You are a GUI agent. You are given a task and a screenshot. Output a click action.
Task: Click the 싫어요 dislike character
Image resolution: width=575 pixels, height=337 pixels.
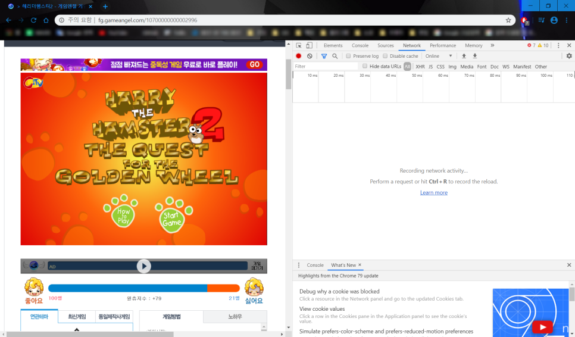coord(254,292)
